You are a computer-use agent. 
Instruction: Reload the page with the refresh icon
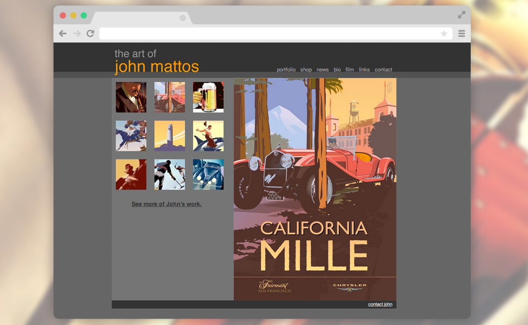pos(90,33)
